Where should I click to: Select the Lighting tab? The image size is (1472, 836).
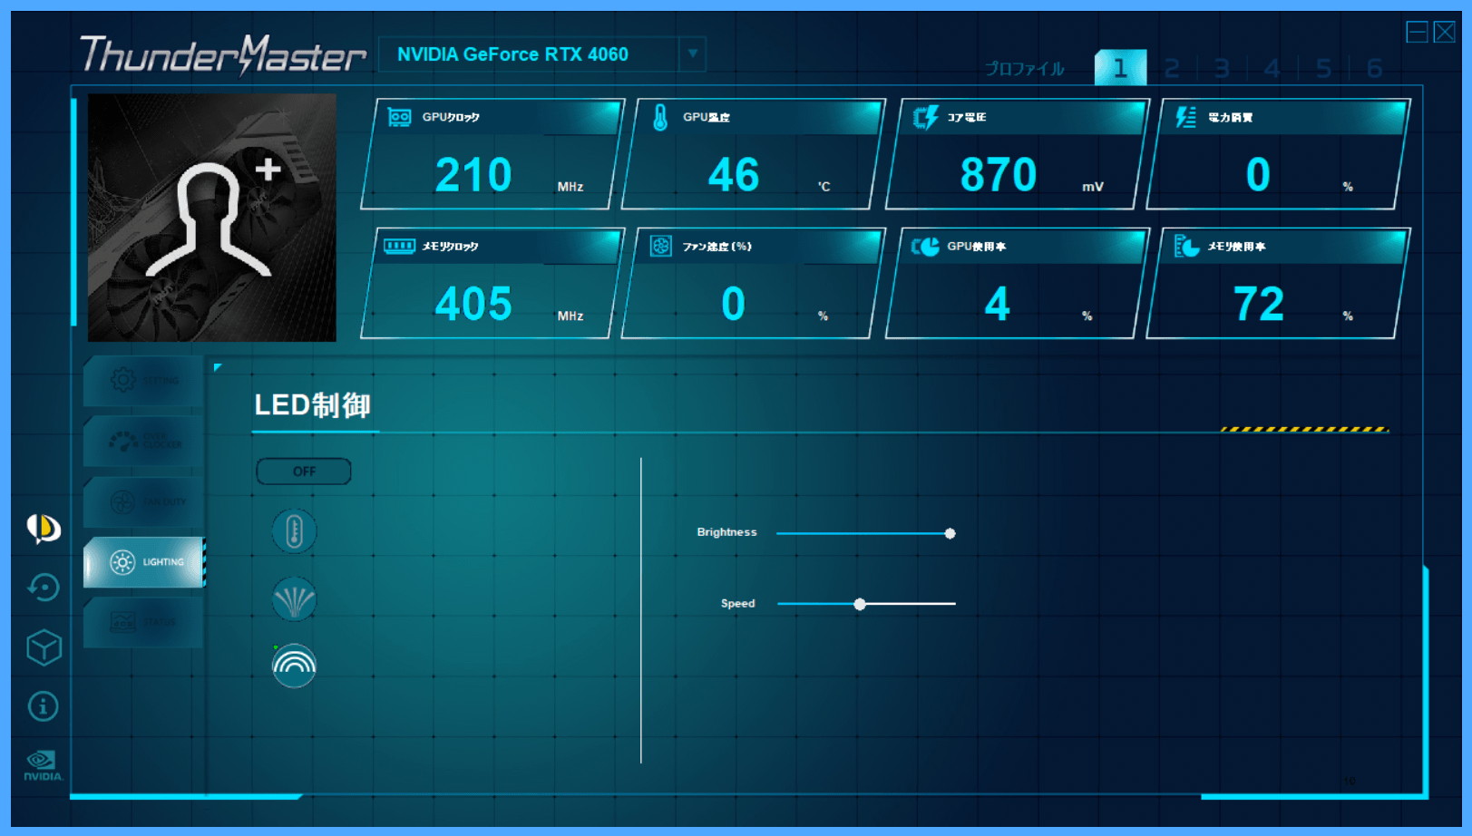coord(143,562)
